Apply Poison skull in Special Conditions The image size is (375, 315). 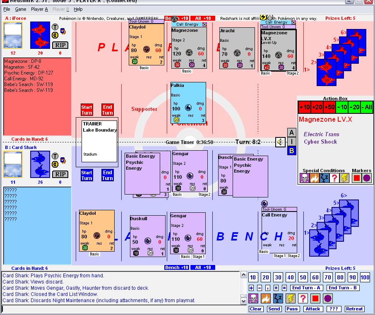(x=304, y=178)
